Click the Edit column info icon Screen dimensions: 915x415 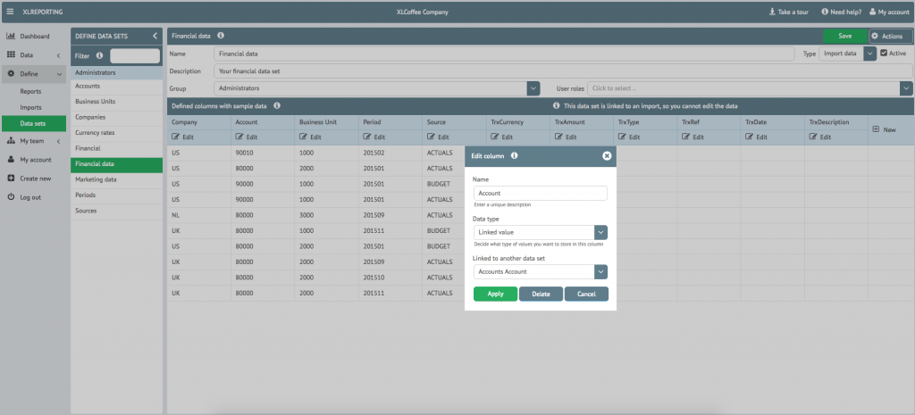(514, 156)
